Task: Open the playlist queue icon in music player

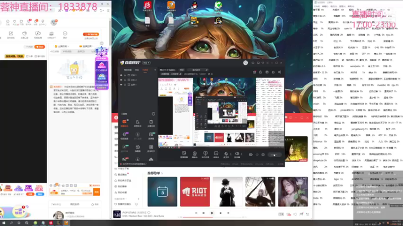Action: pyautogui.click(x=308, y=214)
